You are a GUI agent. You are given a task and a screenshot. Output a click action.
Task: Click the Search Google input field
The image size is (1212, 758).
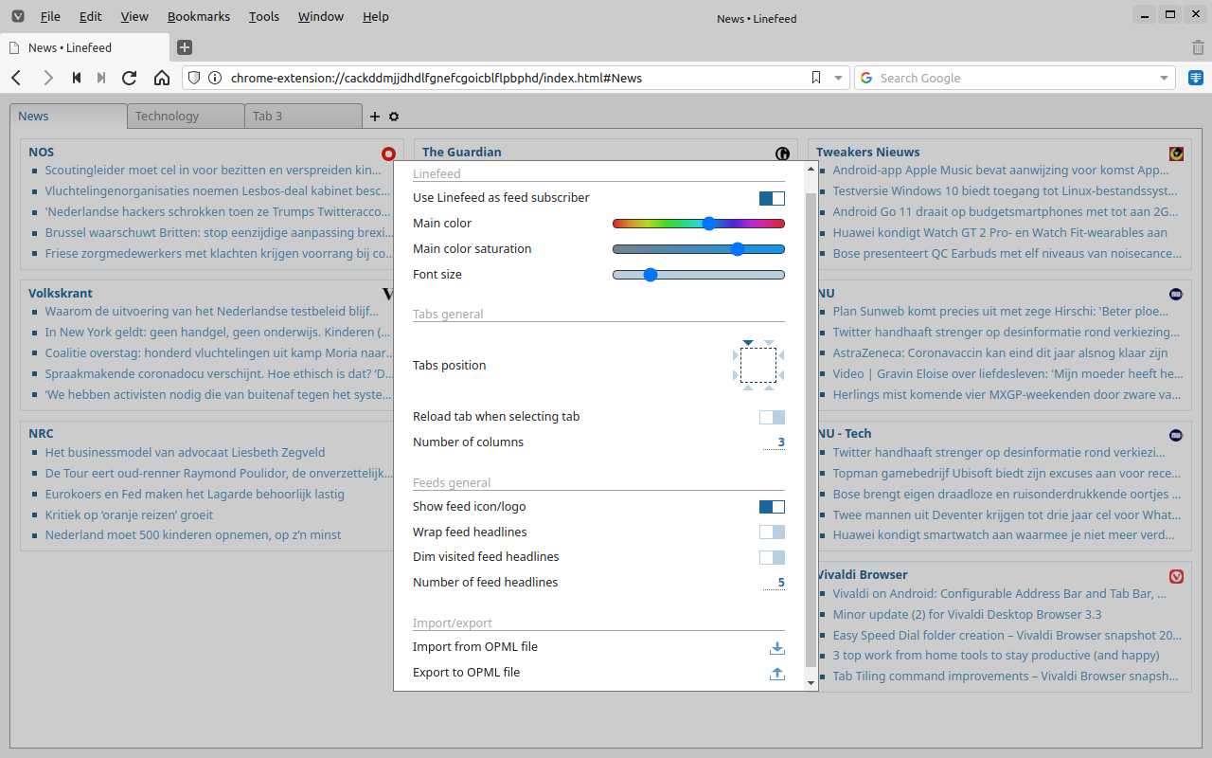click(x=1017, y=78)
